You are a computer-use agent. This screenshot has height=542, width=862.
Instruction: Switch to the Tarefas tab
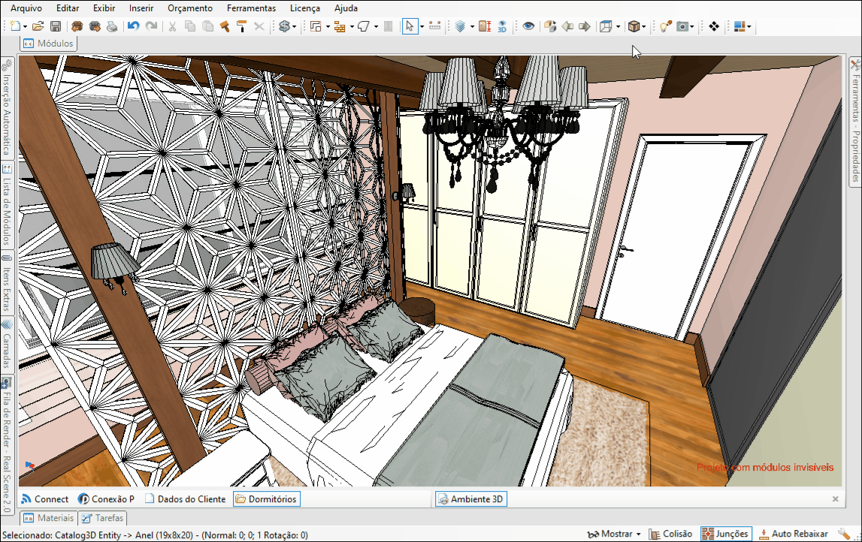tap(102, 518)
